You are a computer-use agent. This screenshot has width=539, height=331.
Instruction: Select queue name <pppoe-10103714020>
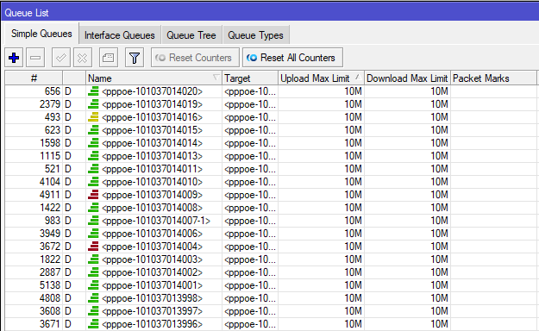[x=153, y=91]
